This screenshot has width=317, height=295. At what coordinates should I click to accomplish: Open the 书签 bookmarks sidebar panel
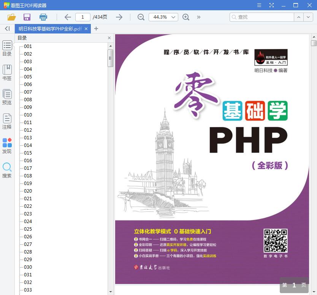point(7,73)
